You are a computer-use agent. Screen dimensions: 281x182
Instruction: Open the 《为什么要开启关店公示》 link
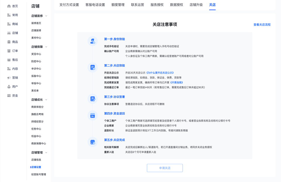pos(160,73)
